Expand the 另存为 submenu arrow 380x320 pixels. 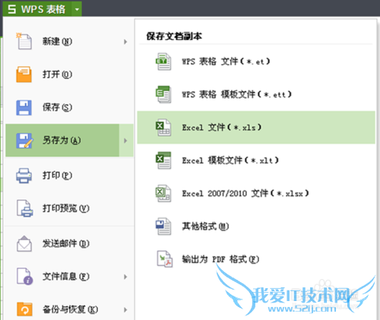click(126, 140)
